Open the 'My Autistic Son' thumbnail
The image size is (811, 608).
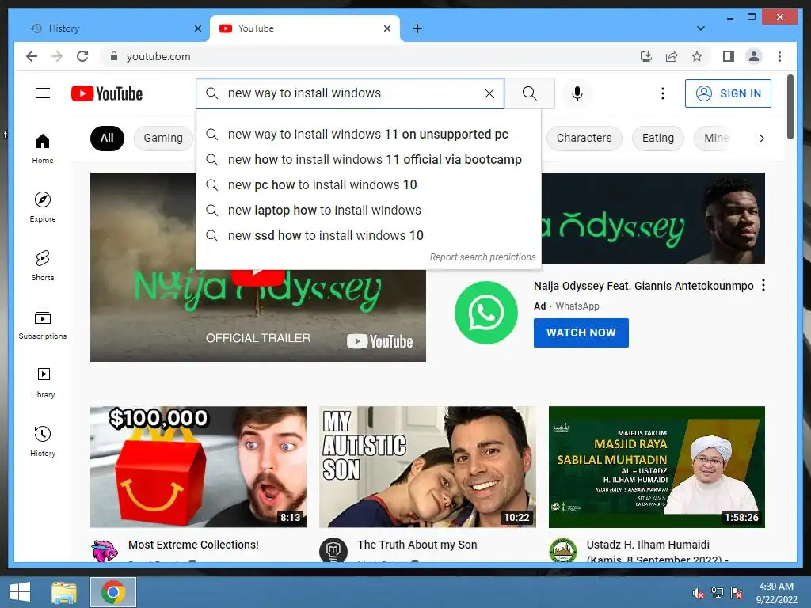click(427, 466)
